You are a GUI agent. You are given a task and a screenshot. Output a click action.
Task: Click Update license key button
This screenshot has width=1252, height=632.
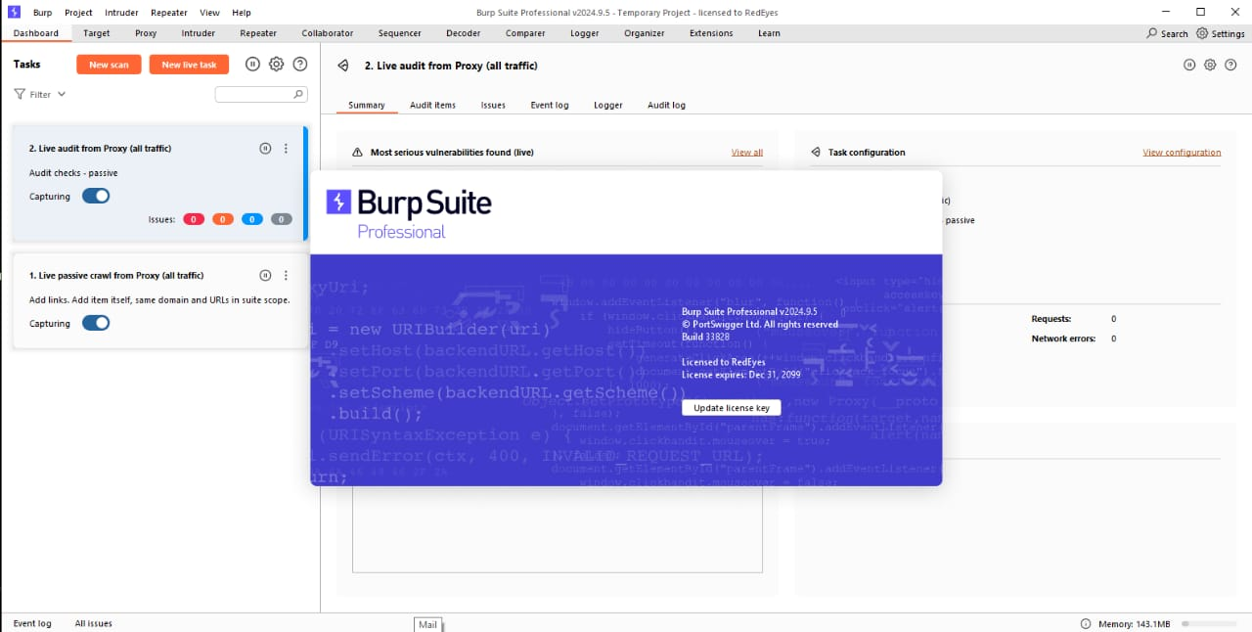(x=732, y=408)
